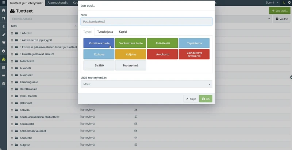
Task: Expand the Alkuruoat group
Action: pyautogui.click(x=12, y=75)
